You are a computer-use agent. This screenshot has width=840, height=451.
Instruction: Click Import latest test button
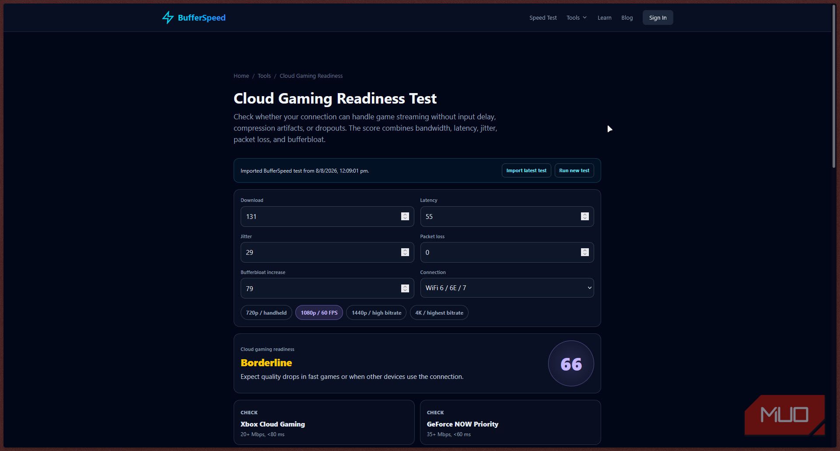526,170
